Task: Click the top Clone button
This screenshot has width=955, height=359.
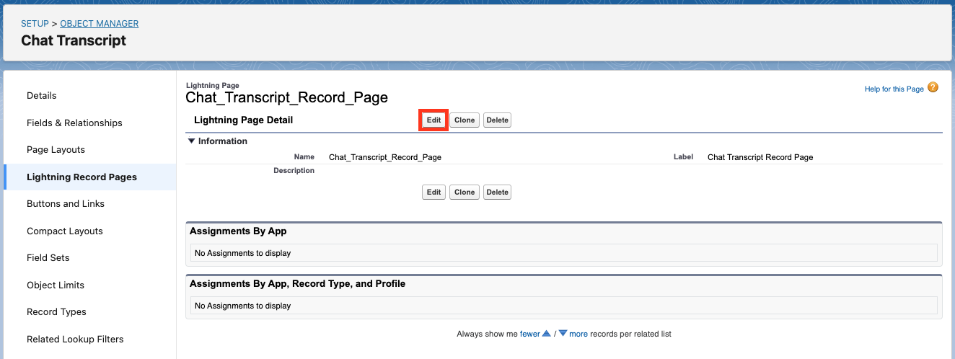Action: tap(465, 120)
